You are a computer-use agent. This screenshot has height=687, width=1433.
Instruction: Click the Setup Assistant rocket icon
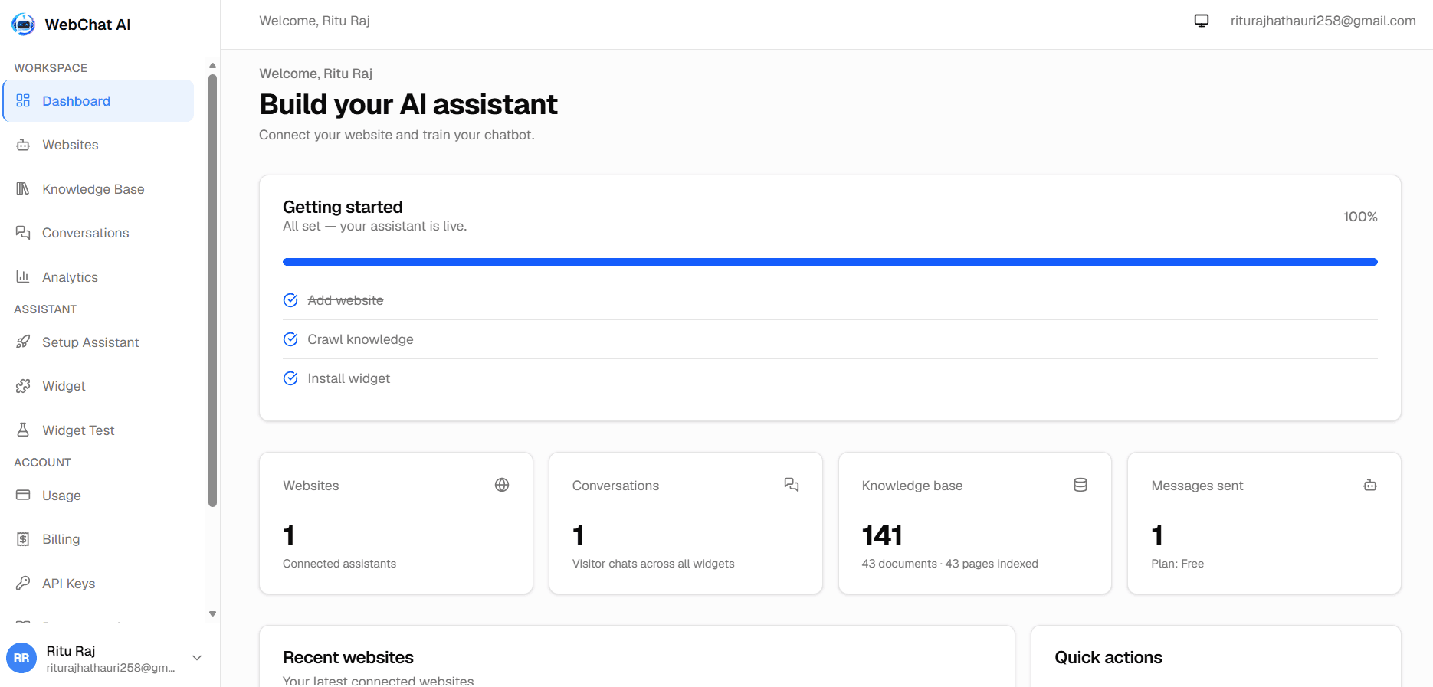[x=23, y=342]
